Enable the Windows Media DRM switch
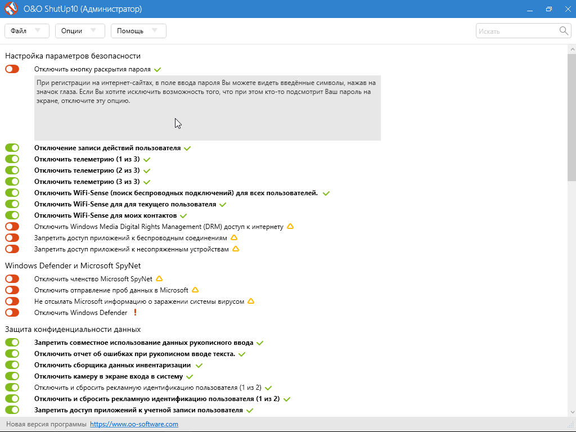The height and width of the screenshot is (432, 576). 12,226
